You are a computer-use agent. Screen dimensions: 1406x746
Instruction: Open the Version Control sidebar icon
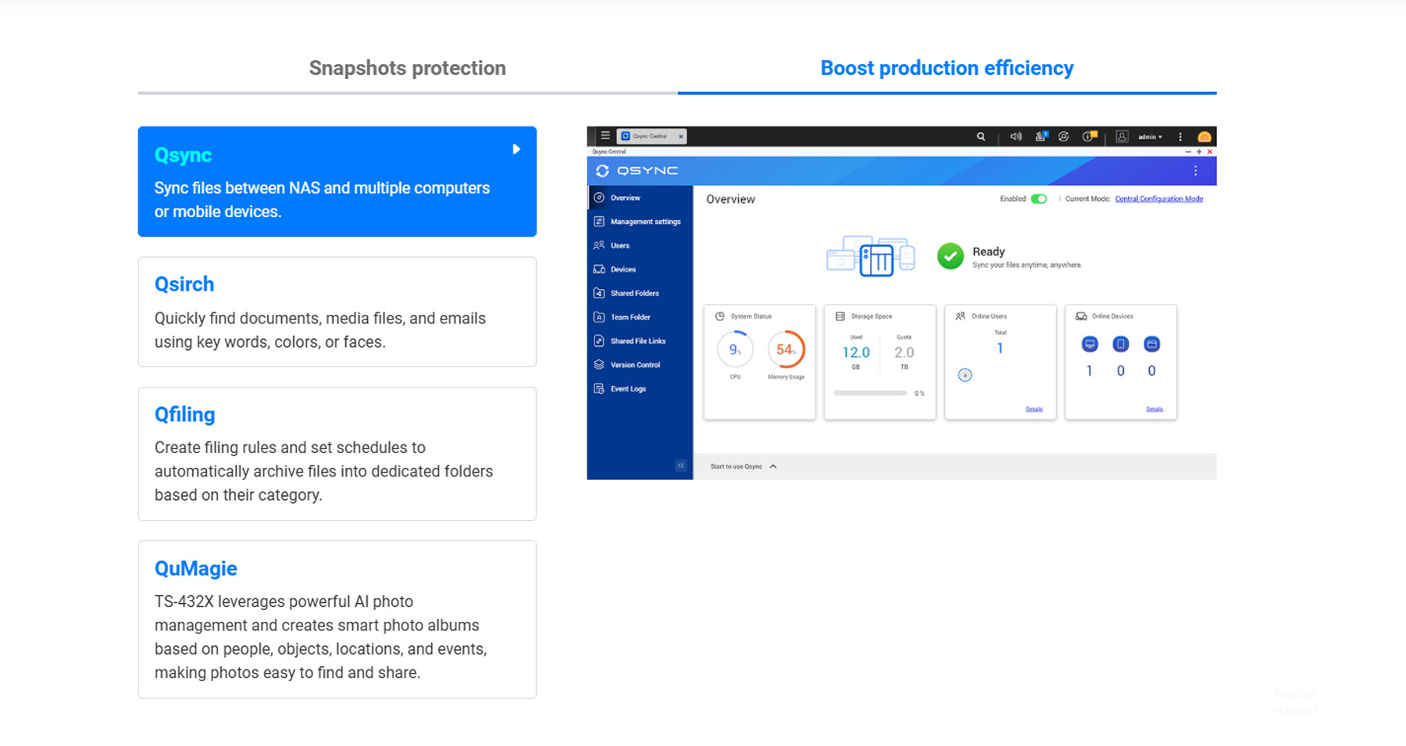click(599, 365)
